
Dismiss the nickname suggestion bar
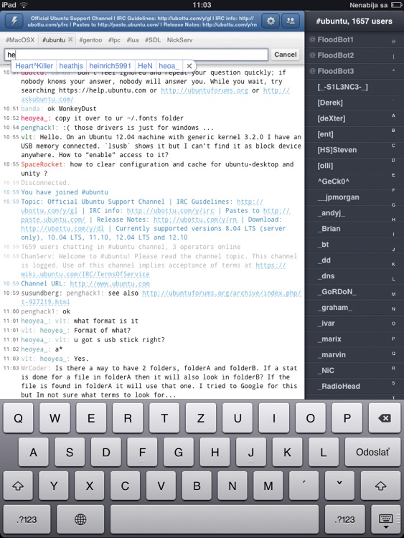[x=189, y=66]
